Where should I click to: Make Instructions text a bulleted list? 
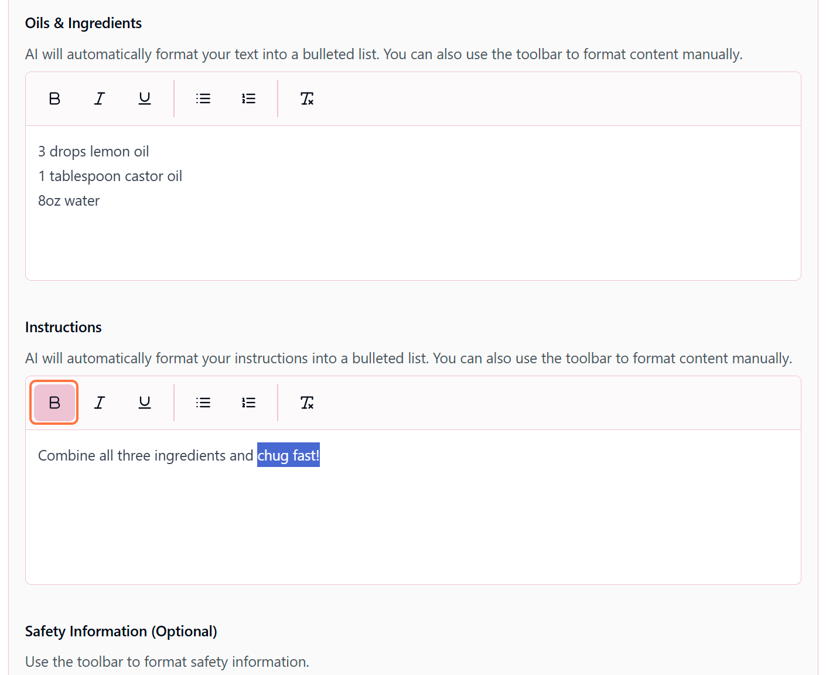[203, 403]
